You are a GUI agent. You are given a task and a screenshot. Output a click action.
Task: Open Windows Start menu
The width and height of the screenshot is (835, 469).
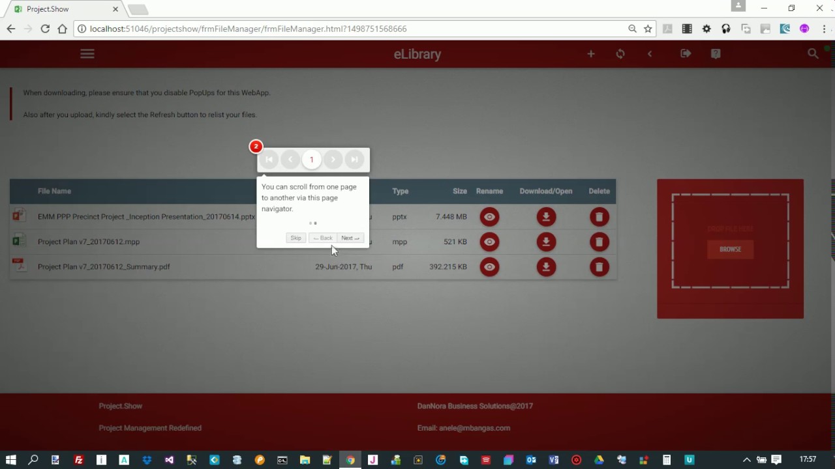11,460
